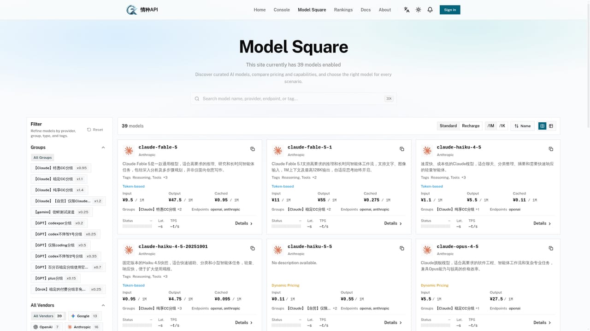The width and height of the screenshot is (590, 331).
Task: Show prices per 1K tokens
Action: pyautogui.click(x=502, y=126)
